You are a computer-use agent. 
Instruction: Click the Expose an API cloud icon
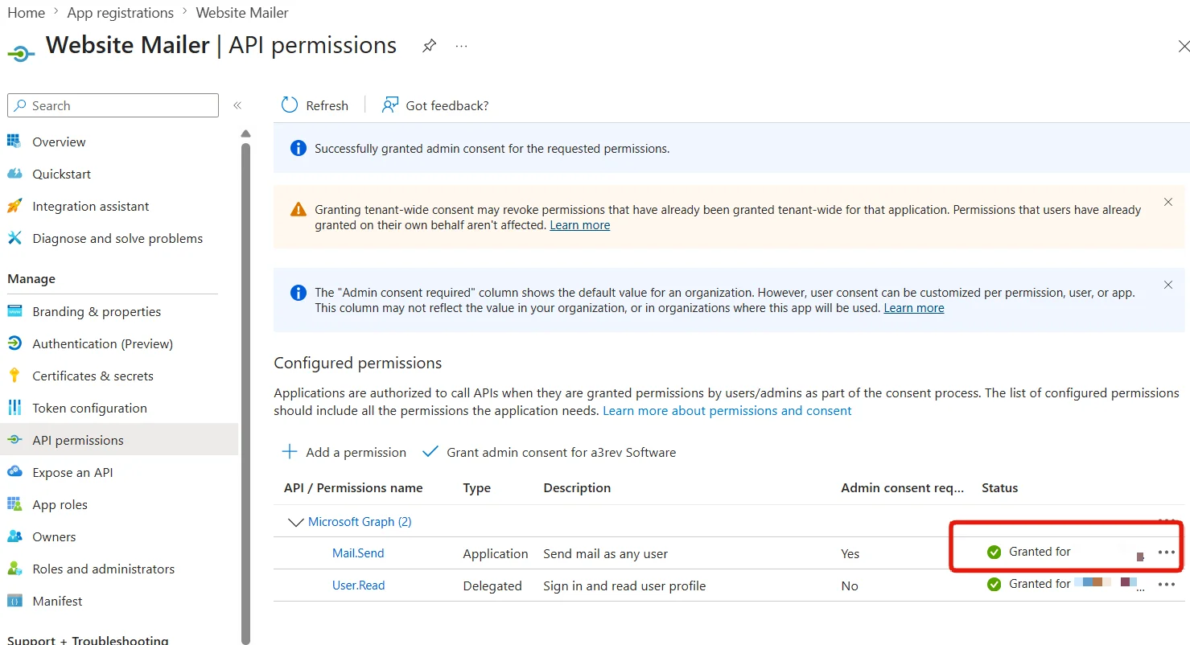[14, 472]
